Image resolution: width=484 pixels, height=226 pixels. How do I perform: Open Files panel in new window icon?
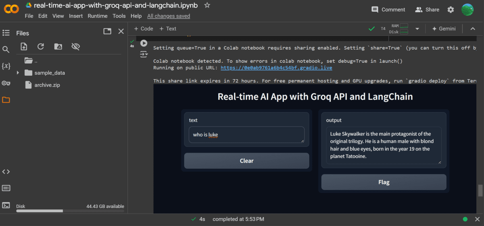[x=107, y=31]
